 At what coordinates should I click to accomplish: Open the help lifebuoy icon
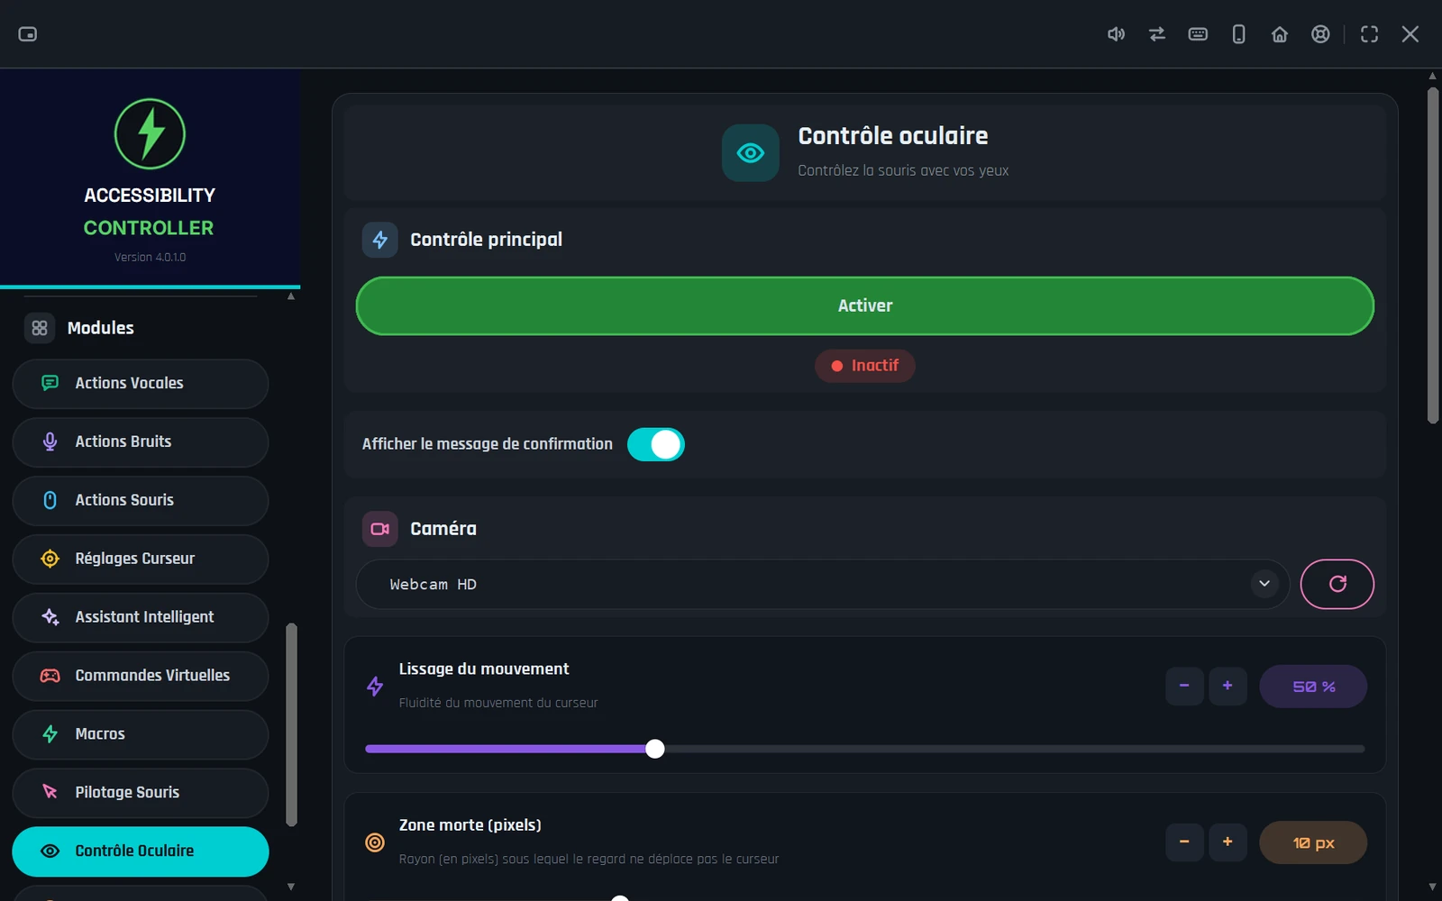click(x=1320, y=34)
